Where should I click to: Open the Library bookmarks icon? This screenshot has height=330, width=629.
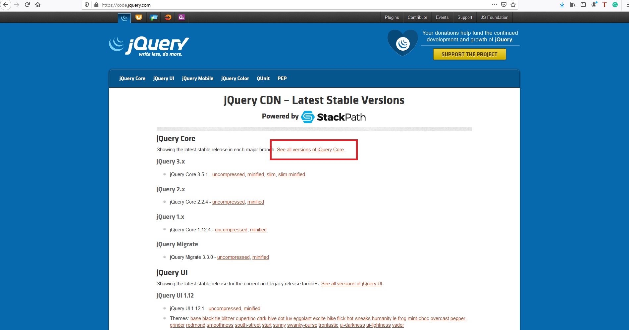[573, 5]
